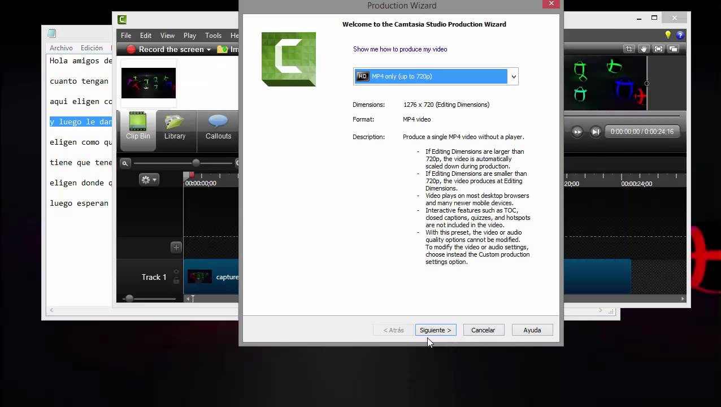Viewport: 721px width, 407px height.
Task: Open the File menu in Camtasia
Action: 126,36
